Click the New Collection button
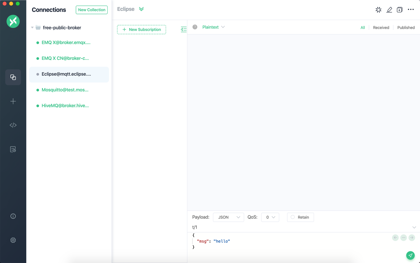The image size is (420, 263). coord(92,10)
